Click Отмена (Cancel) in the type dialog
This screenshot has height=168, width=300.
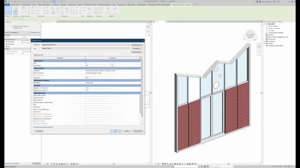[127, 131]
